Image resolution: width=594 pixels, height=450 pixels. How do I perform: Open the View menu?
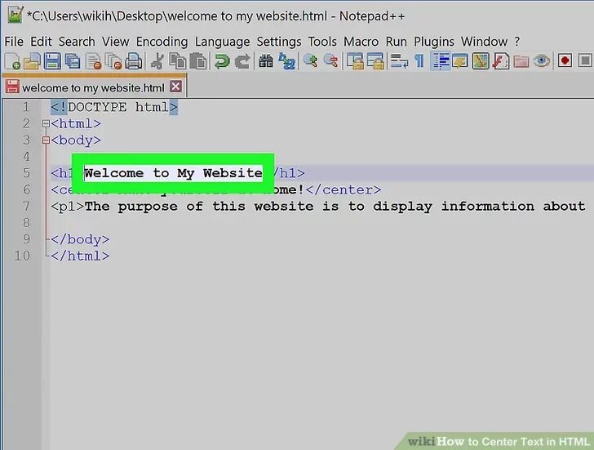[x=116, y=42]
